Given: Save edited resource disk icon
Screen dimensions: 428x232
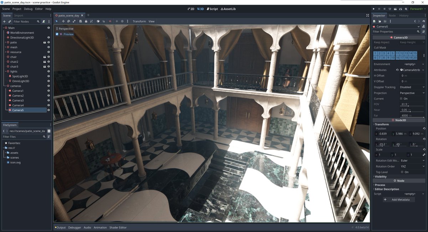Looking at the screenshot, I should tap(385, 21).
